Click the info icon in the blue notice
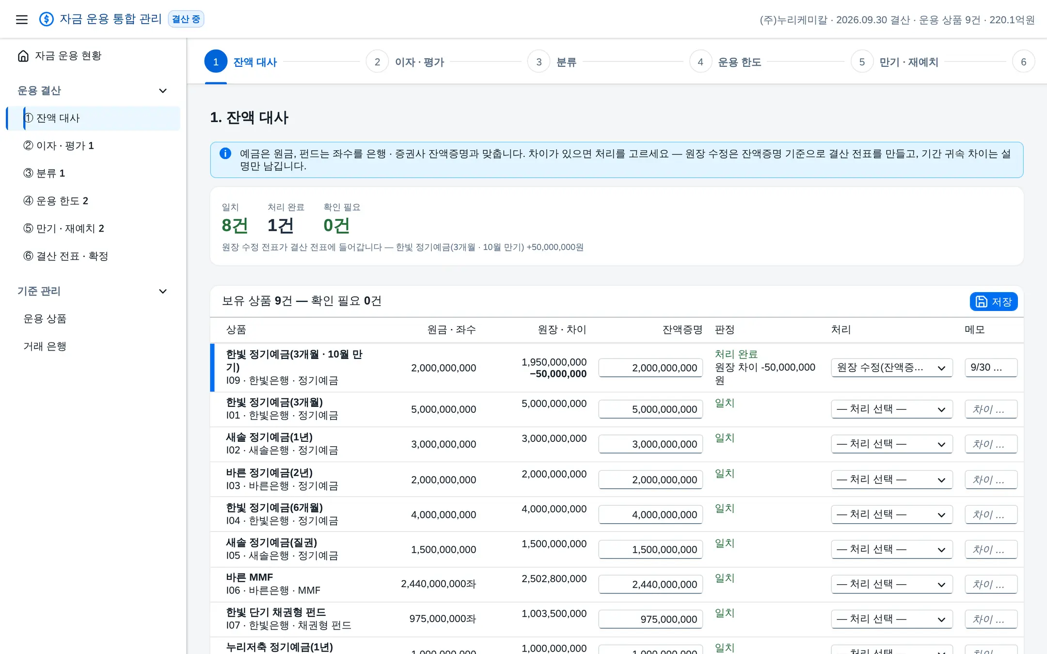 click(x=225, y=154)
